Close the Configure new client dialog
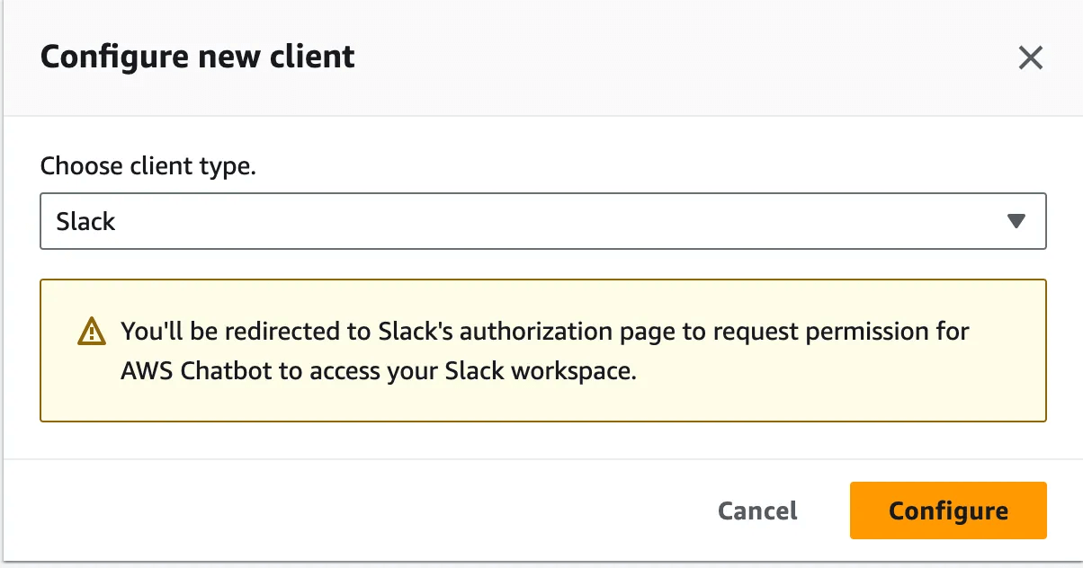 click(x=1030, y=58)
